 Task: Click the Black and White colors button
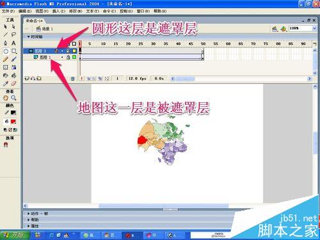coord(5,130)
